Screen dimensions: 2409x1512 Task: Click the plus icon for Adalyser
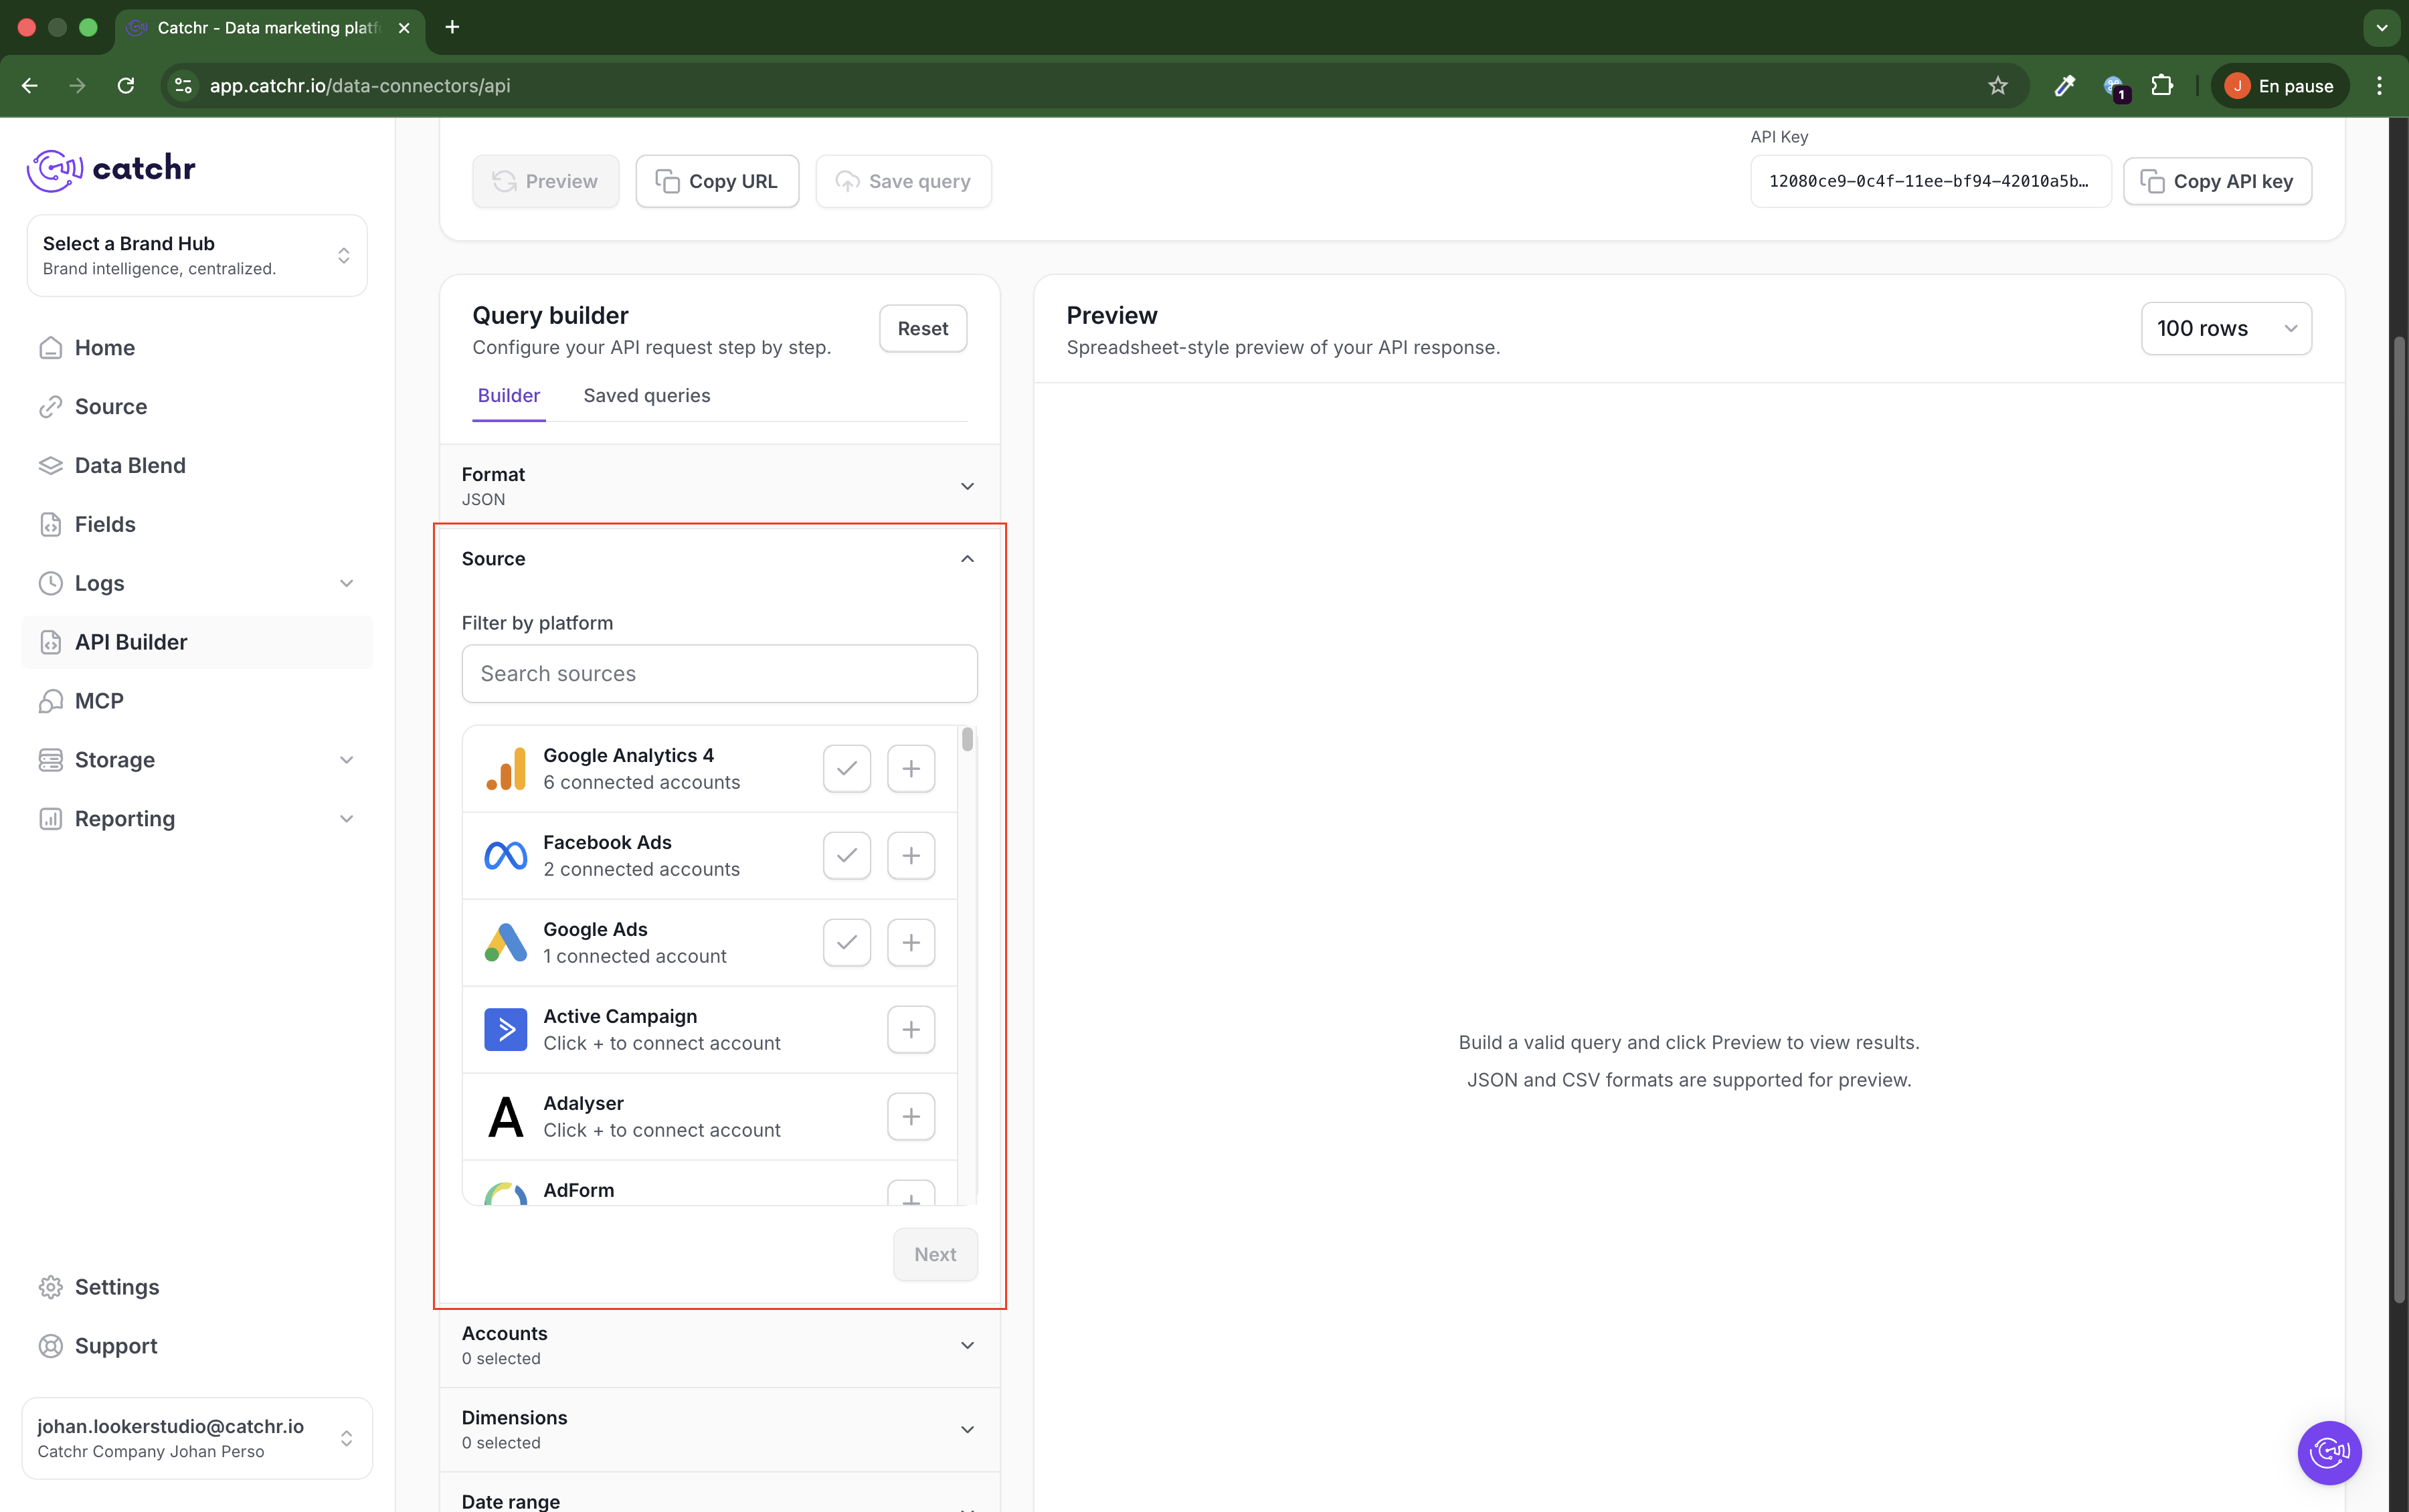(x=910, y=1116)
